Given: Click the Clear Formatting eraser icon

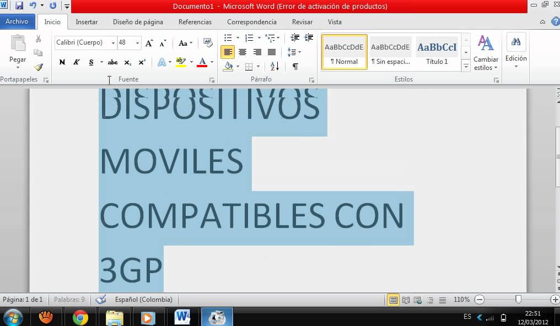Looking at the screenshot, I should pyautogui.click(x=208, y=42).
